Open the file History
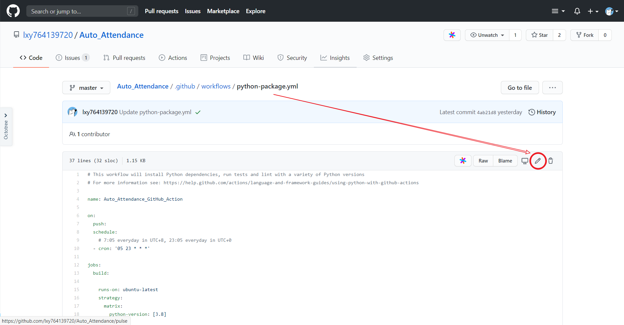The image size is (624, 325). pyautogui.click(x=542, y=112)
